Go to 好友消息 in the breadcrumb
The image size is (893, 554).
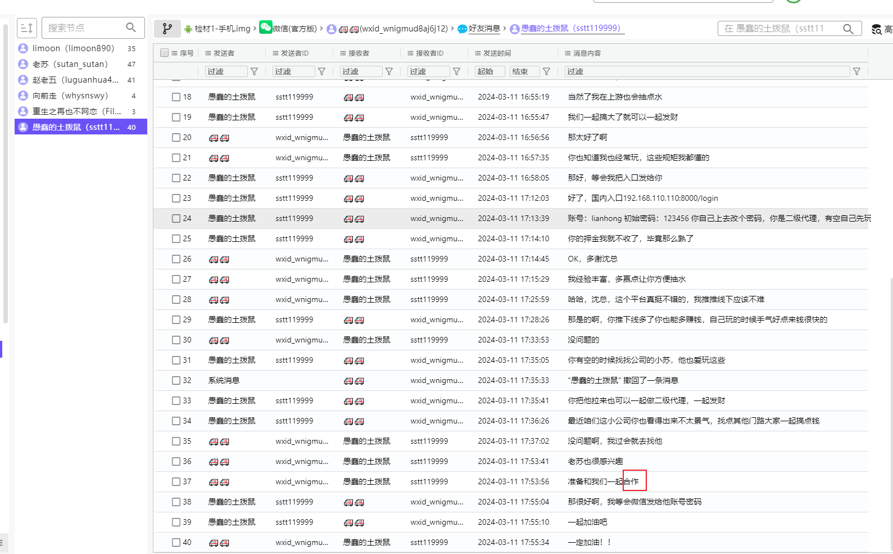pos(484,29)
